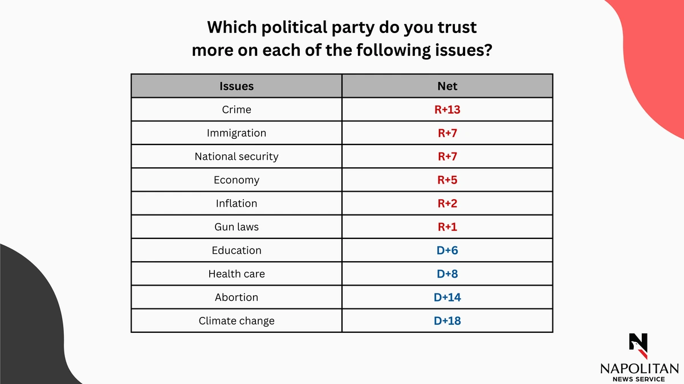Select the Inflation issue cell
Screen dimensions: 684x384
237,203
